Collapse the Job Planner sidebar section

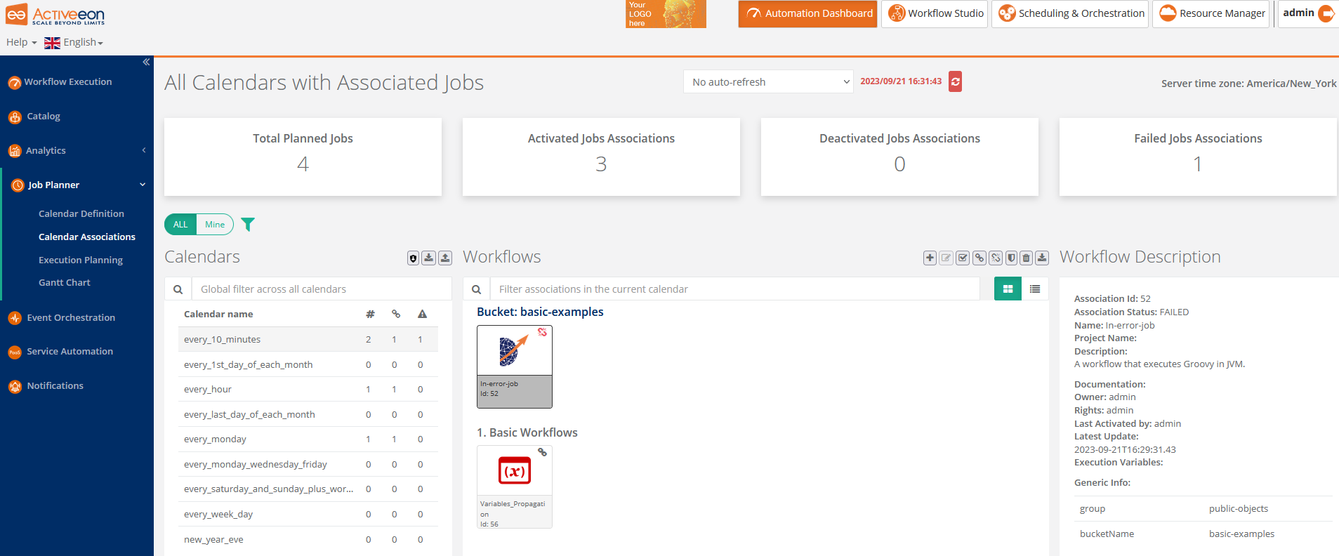[77, 185]
